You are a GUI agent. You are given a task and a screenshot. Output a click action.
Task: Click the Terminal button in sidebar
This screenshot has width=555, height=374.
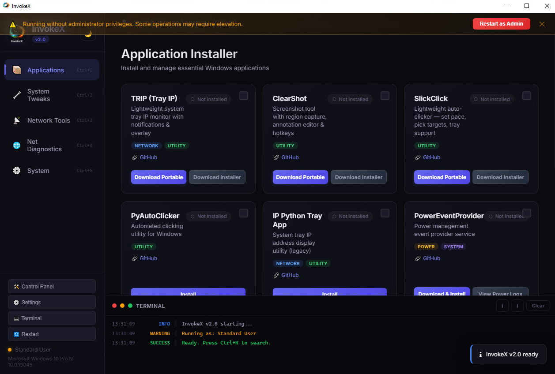[x=52, y=318]
